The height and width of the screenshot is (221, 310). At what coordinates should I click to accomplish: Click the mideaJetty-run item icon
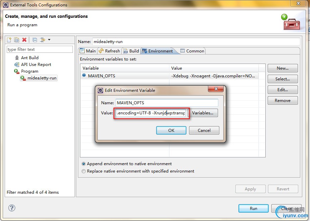[x=23, y=78]
